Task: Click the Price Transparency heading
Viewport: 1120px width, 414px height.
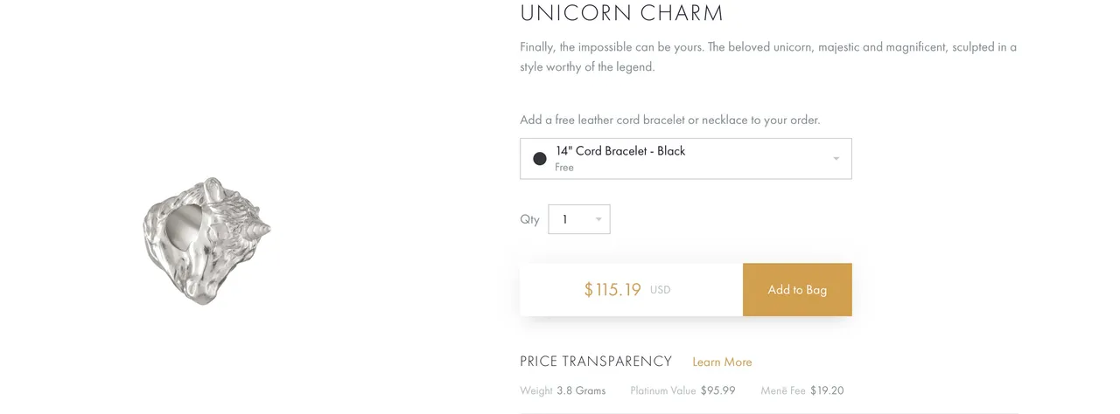Action: click(x=596, y=362)
